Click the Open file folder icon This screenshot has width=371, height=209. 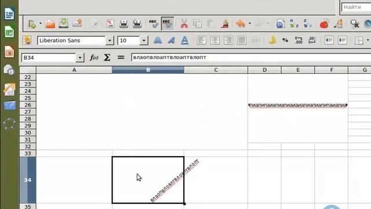pos(50,24)
